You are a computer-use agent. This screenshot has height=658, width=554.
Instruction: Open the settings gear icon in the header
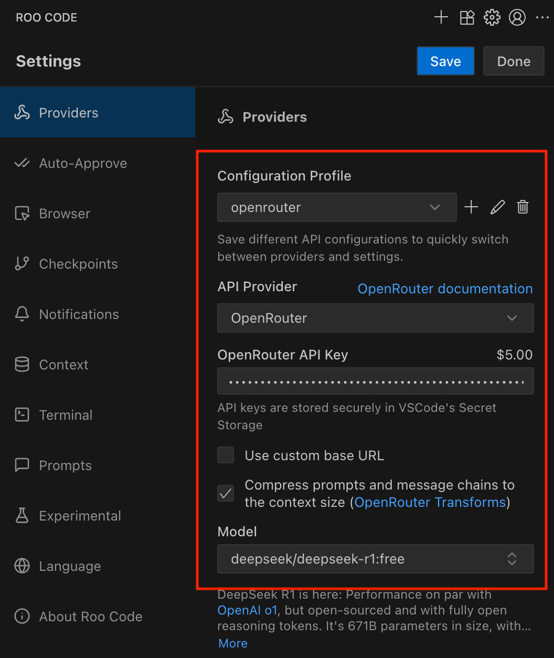[x=492, y=17]
